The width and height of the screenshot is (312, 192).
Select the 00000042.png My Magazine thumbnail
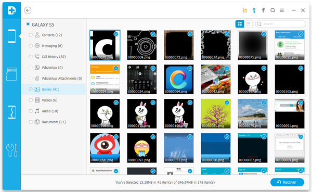pyautogui.click(x=216, y=79)
